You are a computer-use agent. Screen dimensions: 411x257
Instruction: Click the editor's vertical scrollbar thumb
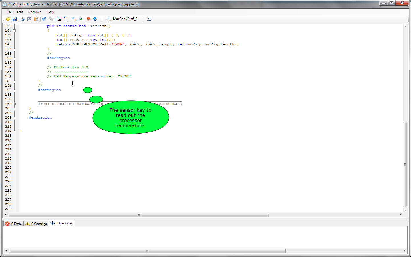coord(405,164)
